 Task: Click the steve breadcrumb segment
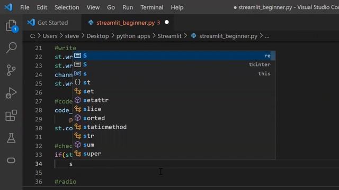tap(72, 36)
